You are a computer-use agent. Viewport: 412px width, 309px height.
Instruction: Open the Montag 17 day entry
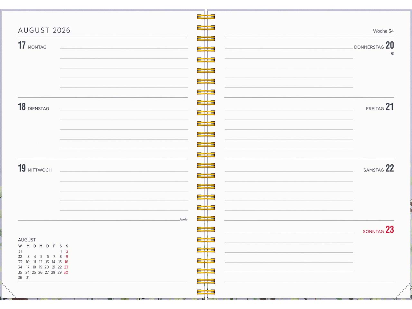[32, 46]
